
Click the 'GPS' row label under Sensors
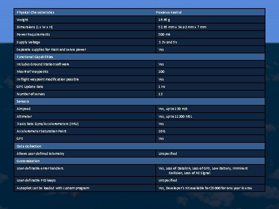click(x=20, y=139)
